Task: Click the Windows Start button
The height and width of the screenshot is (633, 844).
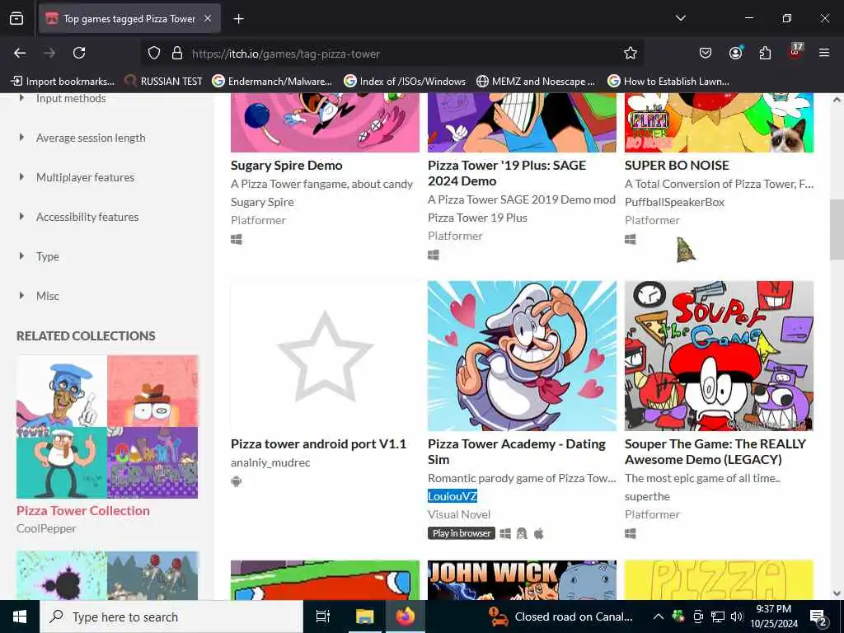Action: point(20,617)
